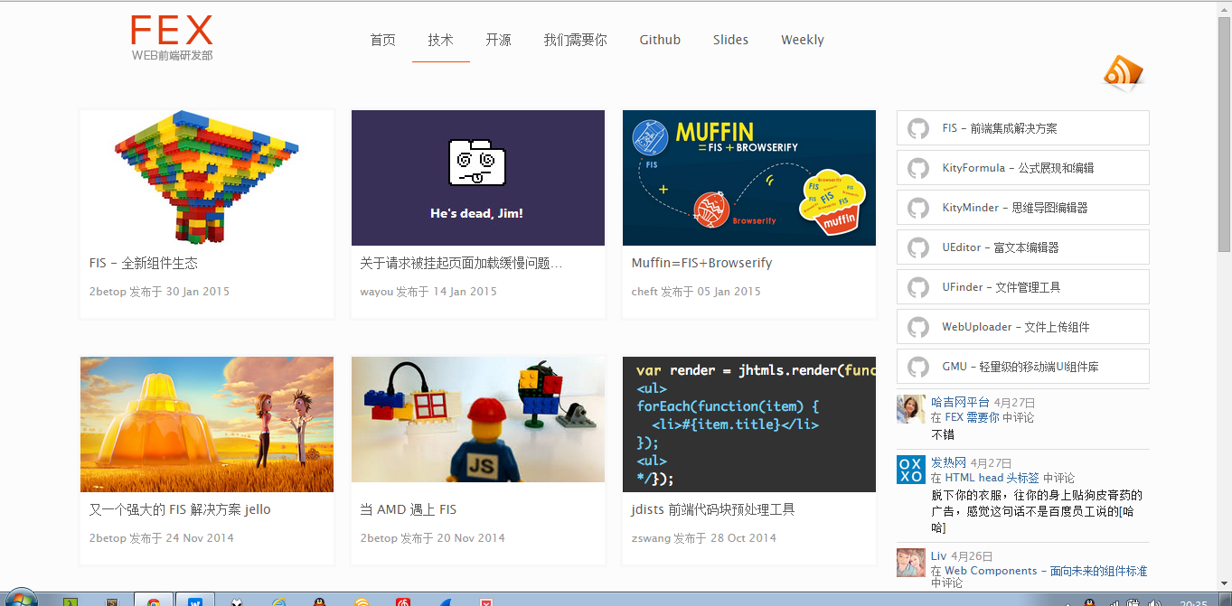Open the LEGO pyramid FIS thumbnail

[207, 178]
